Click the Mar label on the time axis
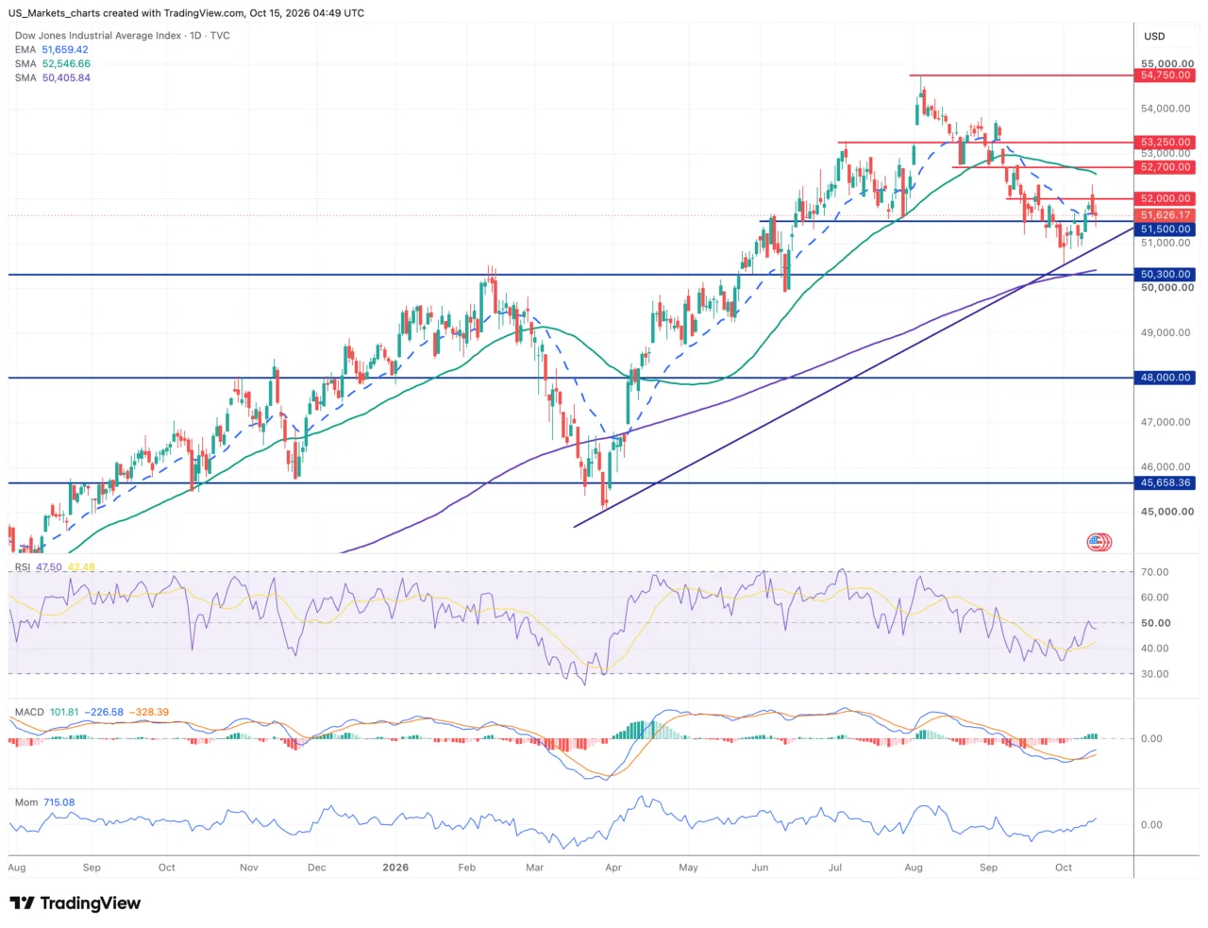The width and height of the screenshot is (1208, 928). [x=534, y=867]
